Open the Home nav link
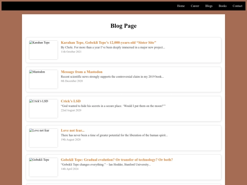The width and height of the screenshot is (247, 185). (x=181, y=6)
